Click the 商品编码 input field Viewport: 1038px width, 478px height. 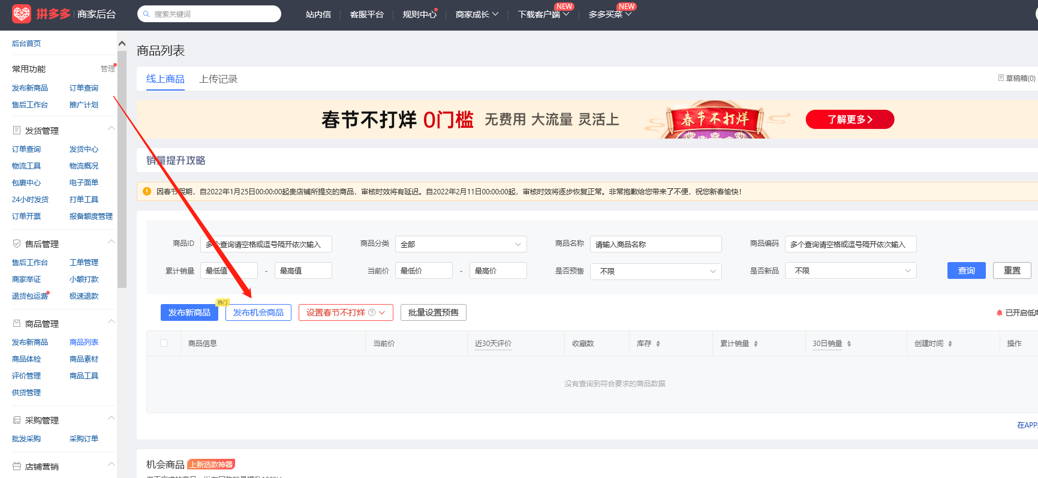(x=850, y=244)
